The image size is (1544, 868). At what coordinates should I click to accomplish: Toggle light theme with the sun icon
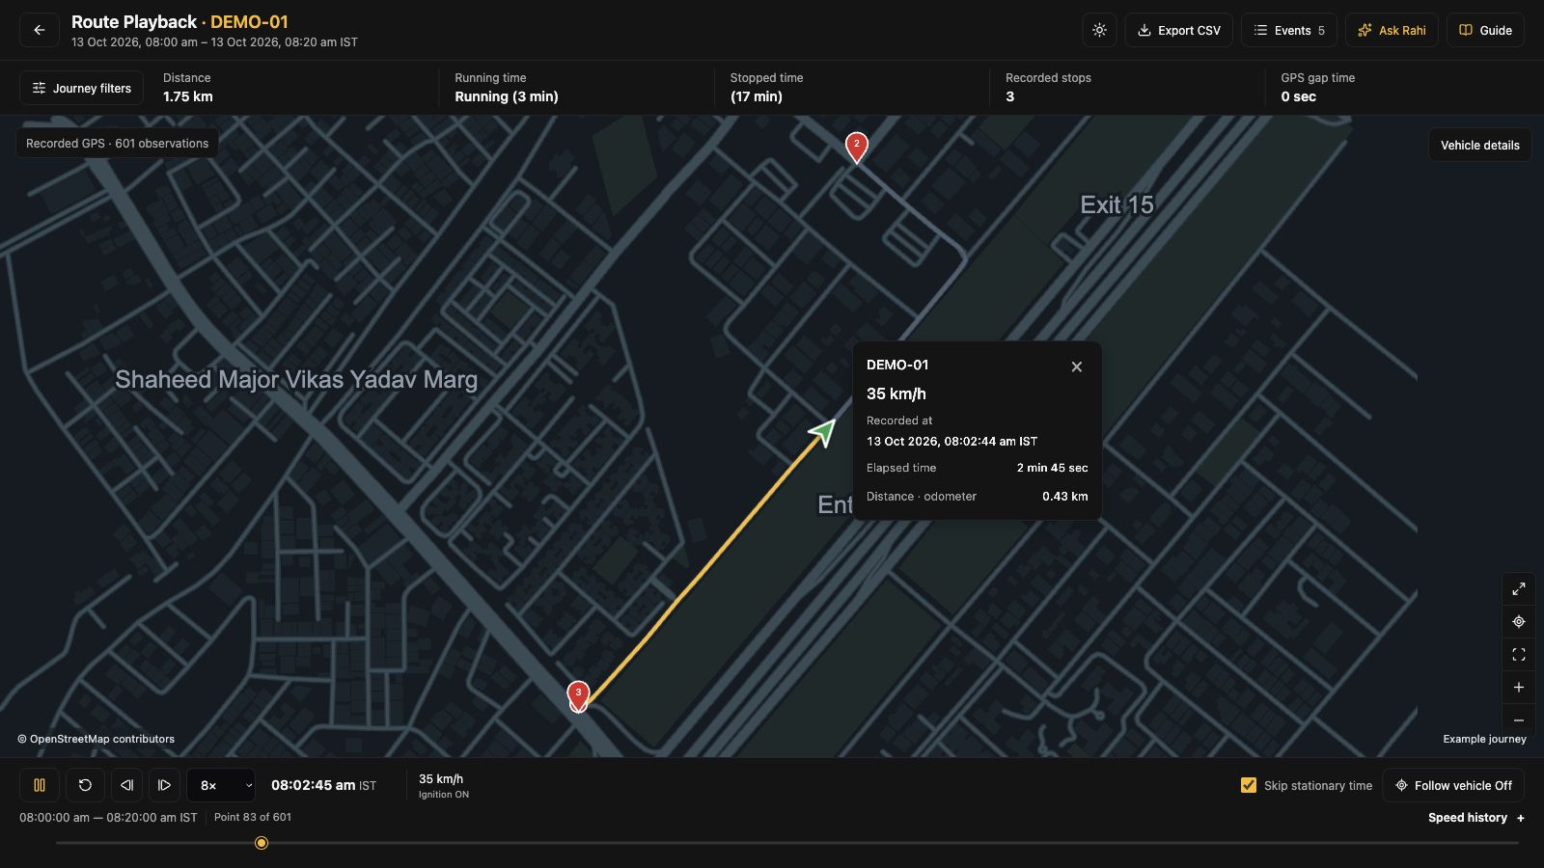pos(1099,30)
